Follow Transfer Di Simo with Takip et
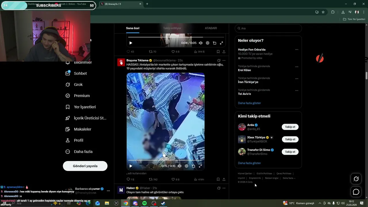The image size is (368, 207). point(290,152)
